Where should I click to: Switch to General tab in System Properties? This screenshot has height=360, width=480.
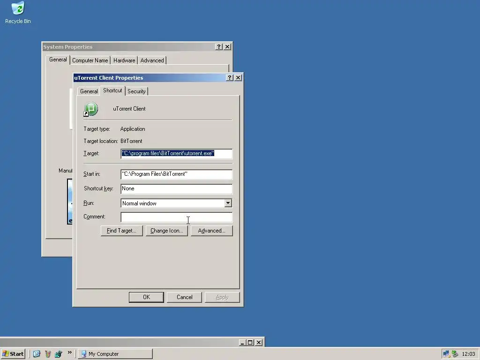(x=58, y=60)
